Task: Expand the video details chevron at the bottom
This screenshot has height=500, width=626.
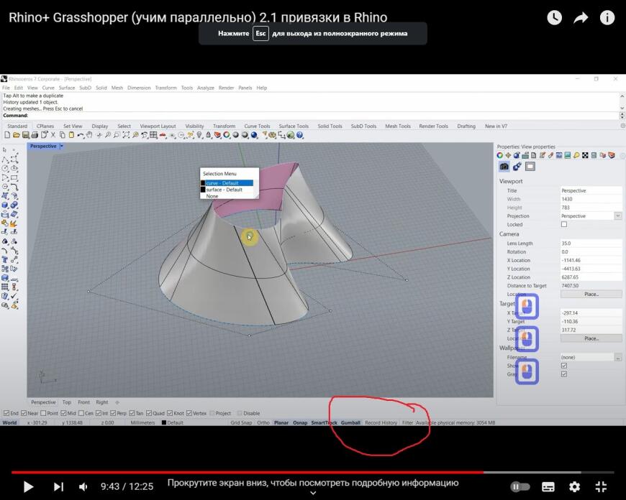Action: tap(313, 494)
